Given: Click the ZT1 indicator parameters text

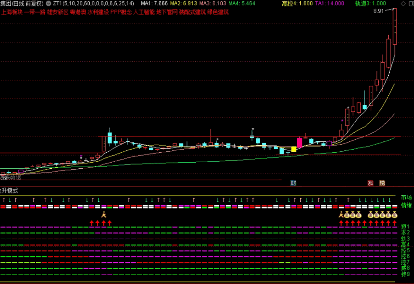Looking at the screenshot, I should click(93, 3).
